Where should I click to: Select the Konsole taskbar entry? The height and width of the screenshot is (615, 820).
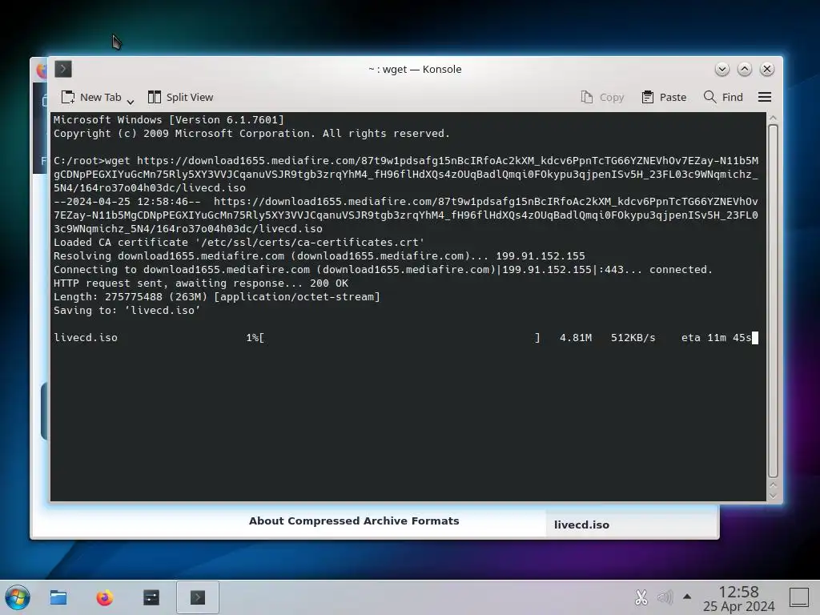[198, 597]
